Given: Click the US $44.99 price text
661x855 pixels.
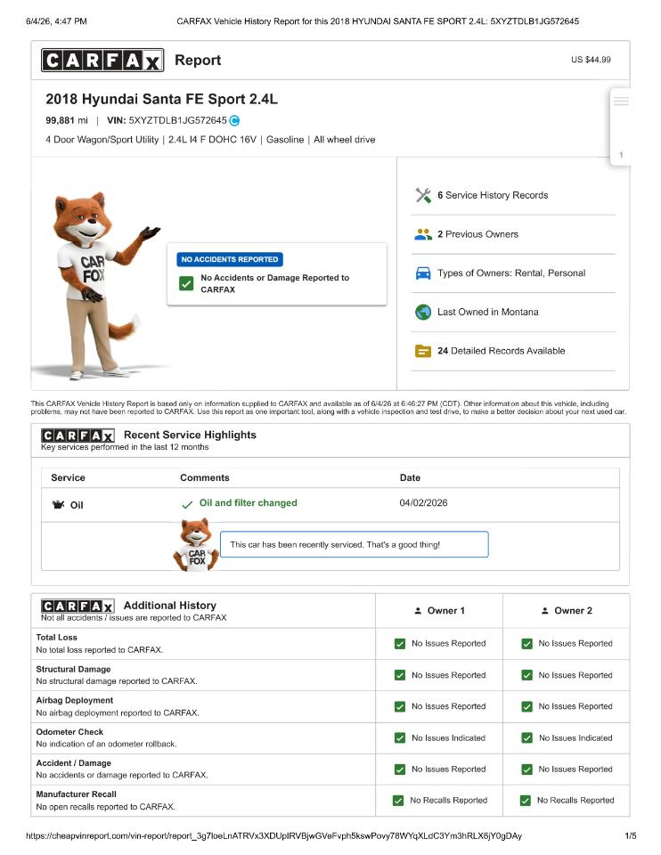Looking at the screenshot, I should point(591,60).
